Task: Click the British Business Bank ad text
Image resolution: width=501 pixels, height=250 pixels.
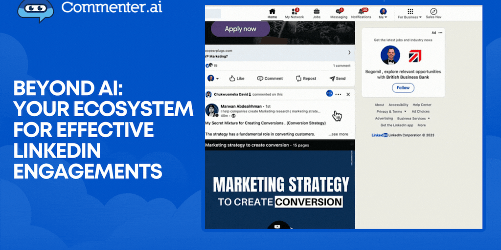Action: (403, 74)
